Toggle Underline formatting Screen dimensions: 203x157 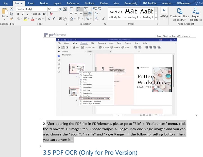click(27, 14)
